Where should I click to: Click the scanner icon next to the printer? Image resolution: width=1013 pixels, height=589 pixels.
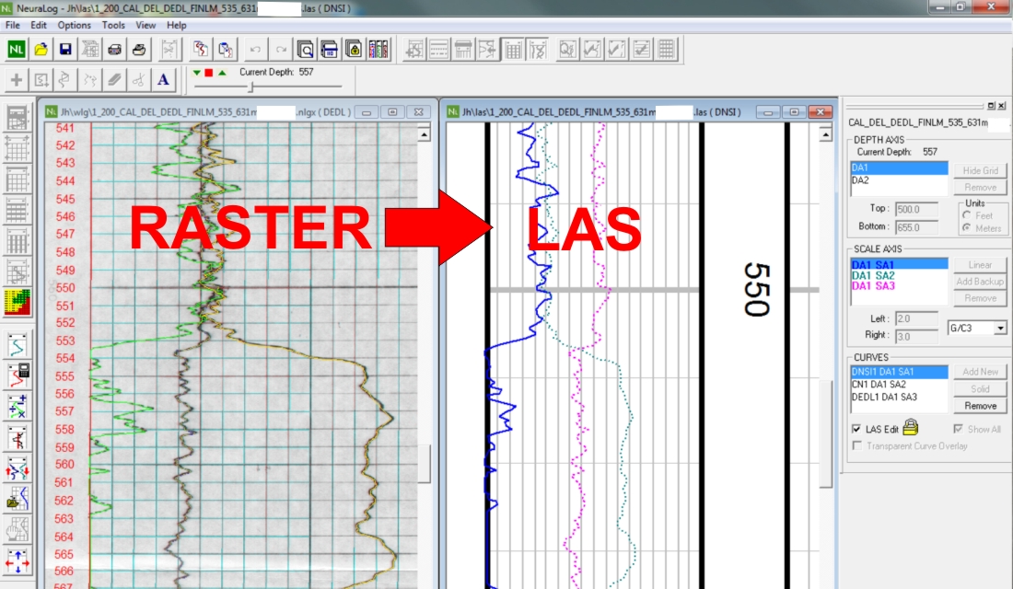139,49
